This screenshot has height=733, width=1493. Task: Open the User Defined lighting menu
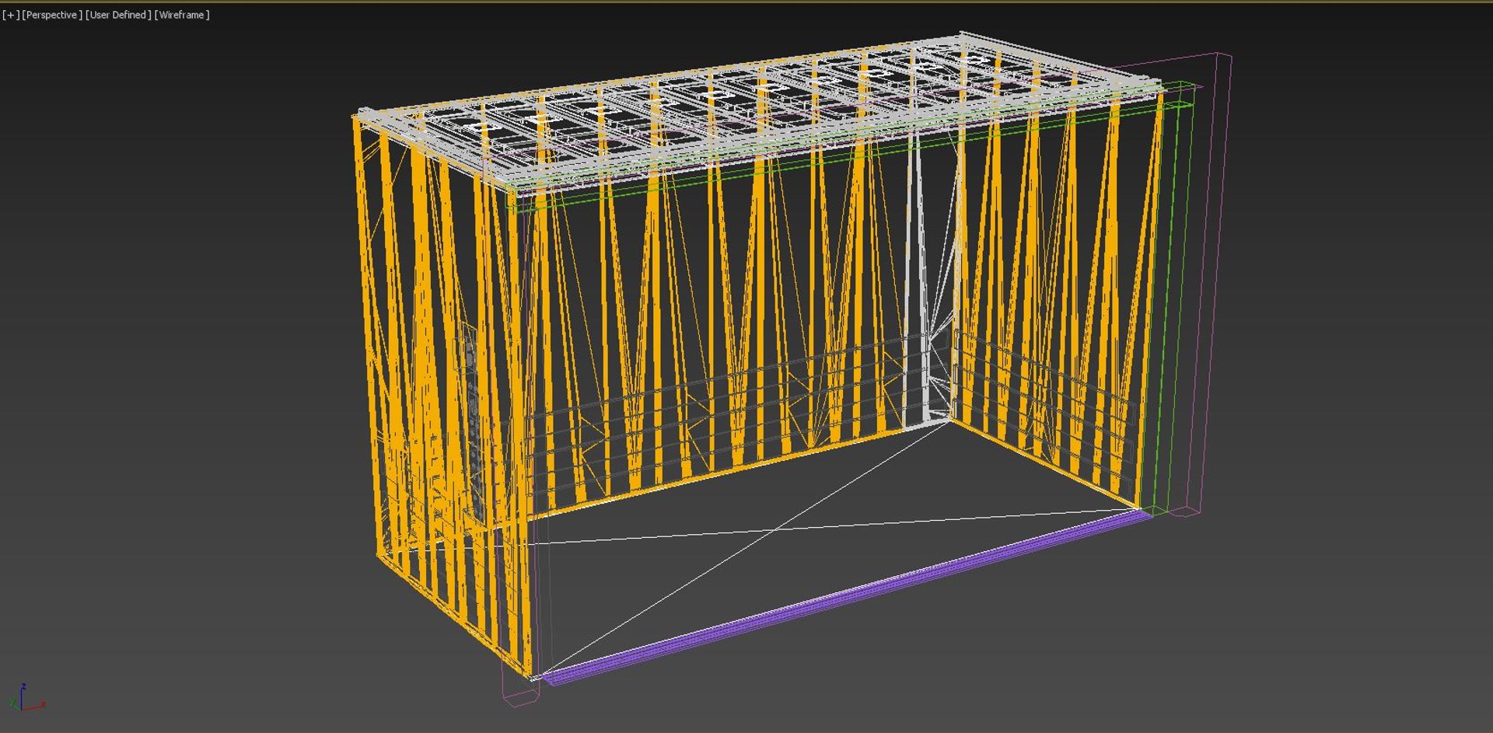[118, 15]
